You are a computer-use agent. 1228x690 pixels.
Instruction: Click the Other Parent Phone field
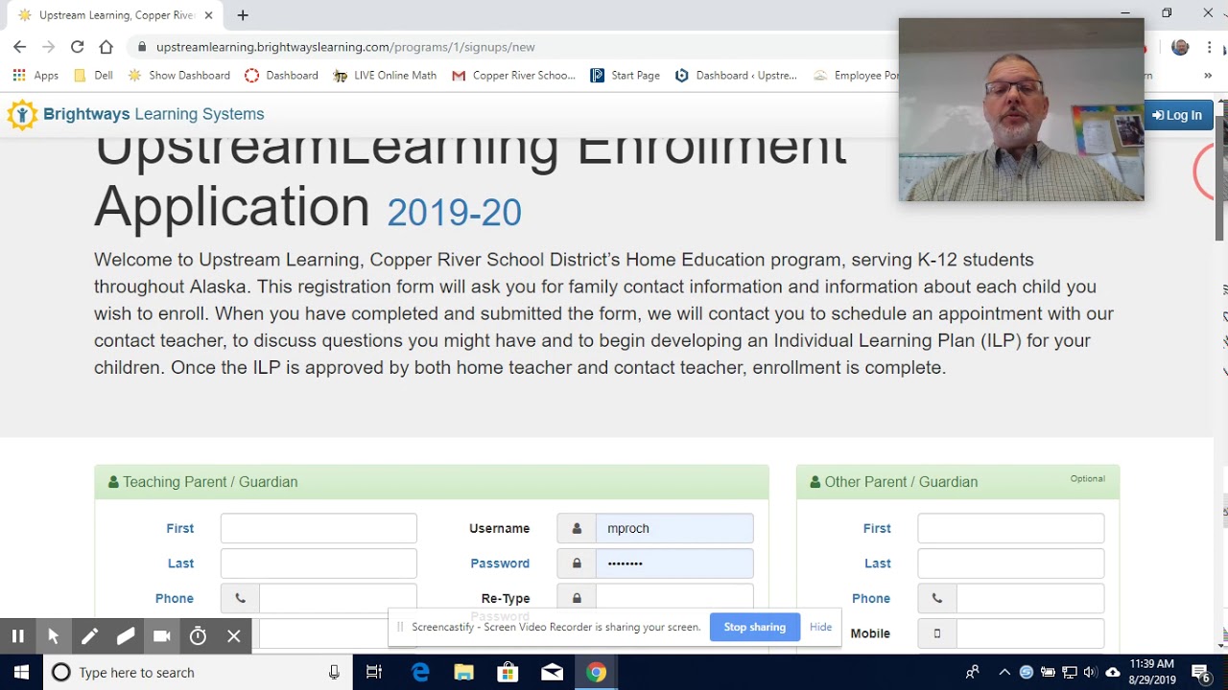tap(1030, 598)
